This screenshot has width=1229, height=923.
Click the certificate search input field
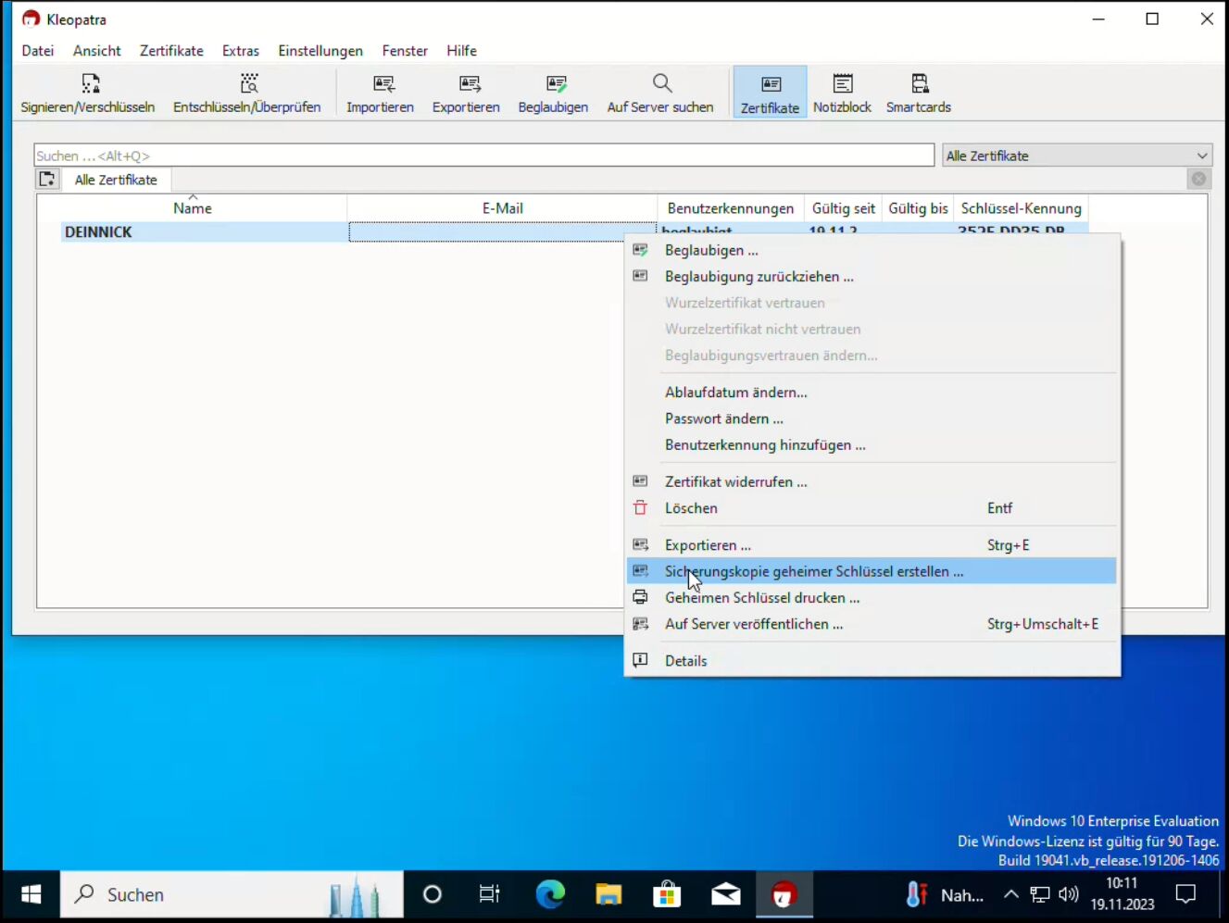[483, 156]
